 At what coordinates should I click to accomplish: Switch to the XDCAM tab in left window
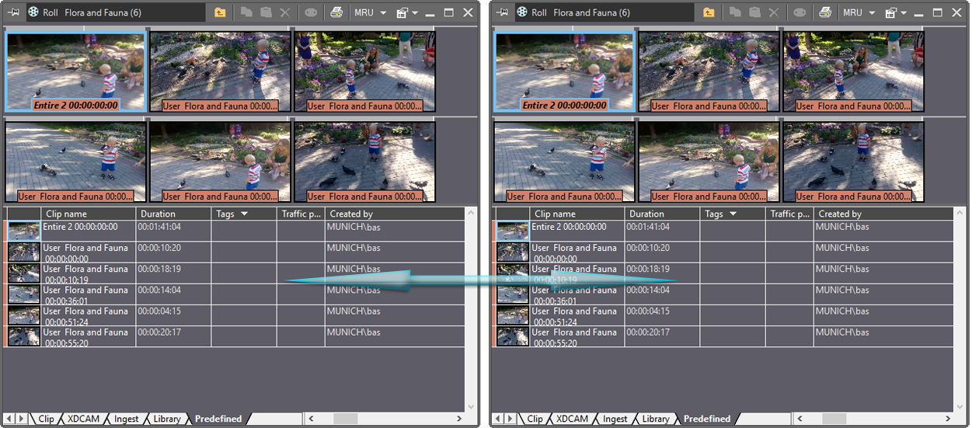pyautogui.click(x=82, y=419)
